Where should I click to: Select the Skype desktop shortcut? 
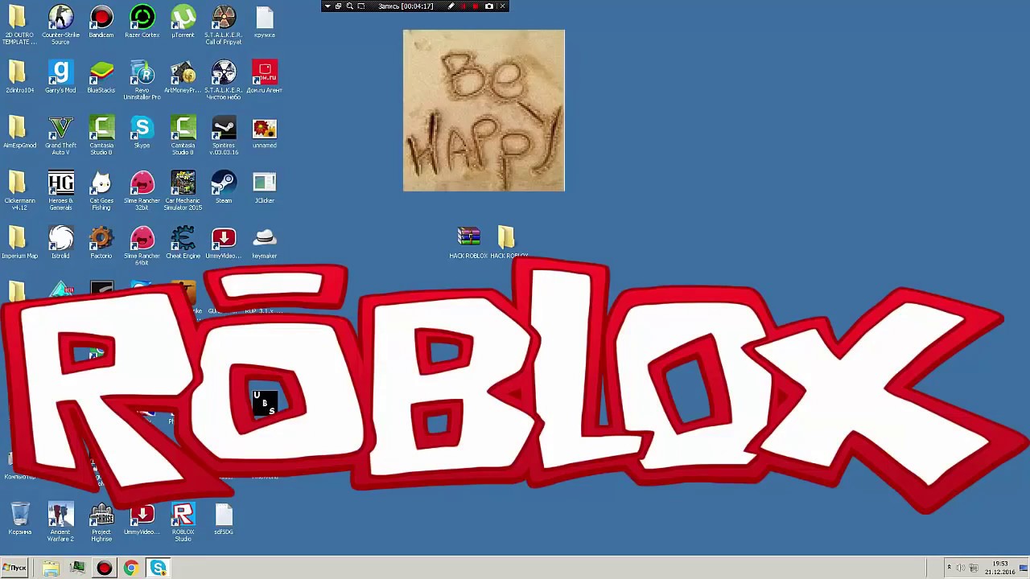[142, 132]
